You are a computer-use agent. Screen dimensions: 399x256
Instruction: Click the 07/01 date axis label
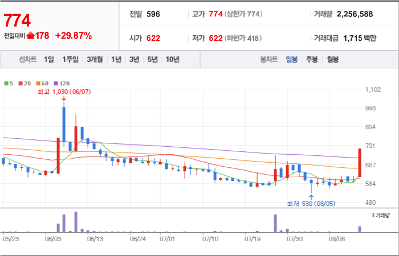168,240
